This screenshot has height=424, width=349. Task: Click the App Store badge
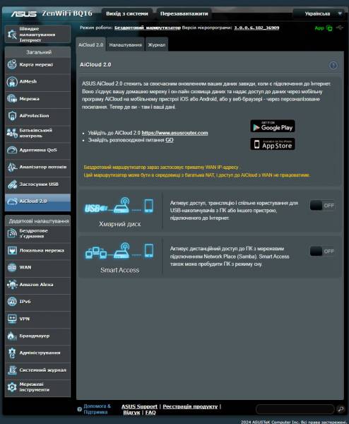[273, 144]
